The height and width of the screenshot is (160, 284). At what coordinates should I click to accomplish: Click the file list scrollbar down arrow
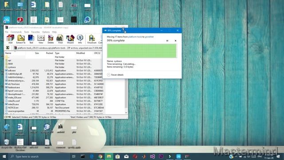point(126,112)
